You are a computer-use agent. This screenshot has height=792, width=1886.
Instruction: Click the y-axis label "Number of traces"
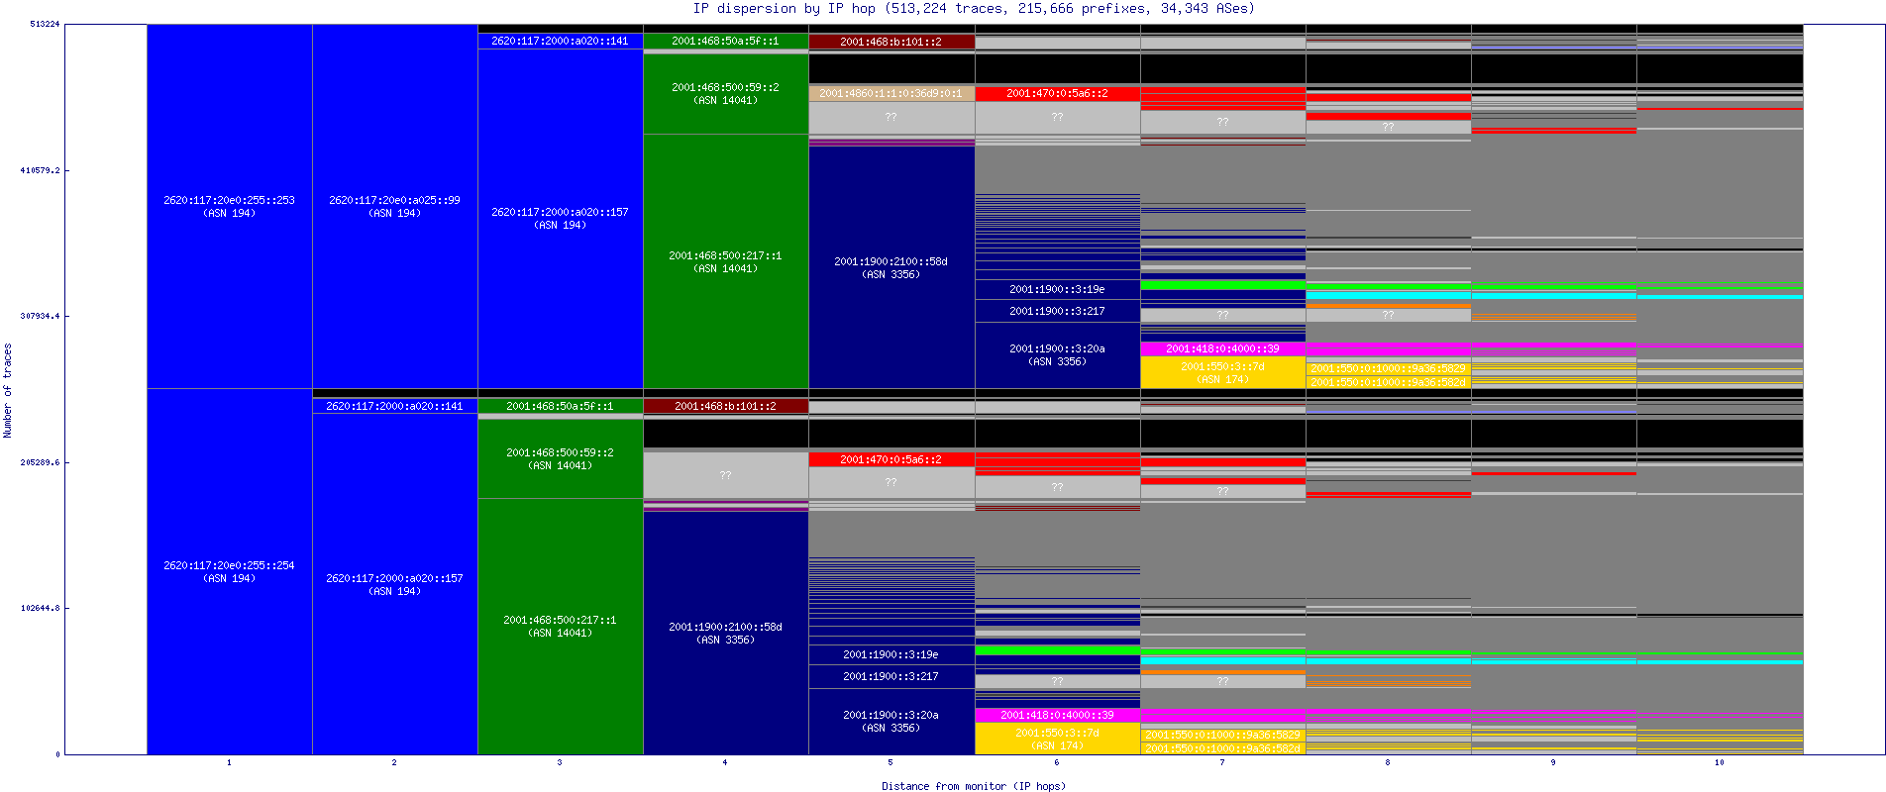click(x=8, y=390)
